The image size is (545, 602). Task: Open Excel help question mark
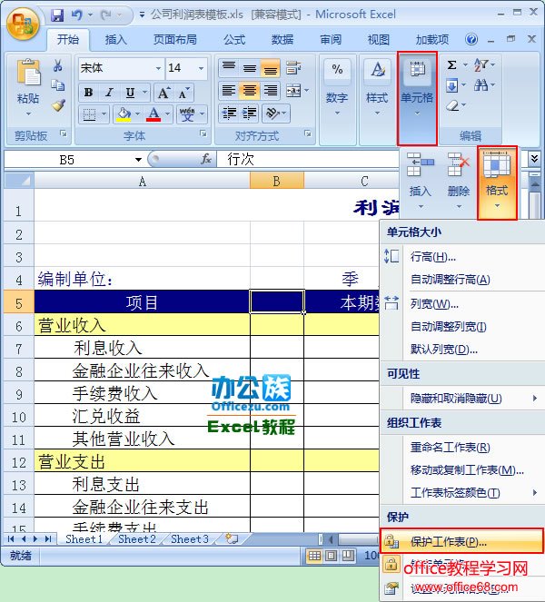471,39
